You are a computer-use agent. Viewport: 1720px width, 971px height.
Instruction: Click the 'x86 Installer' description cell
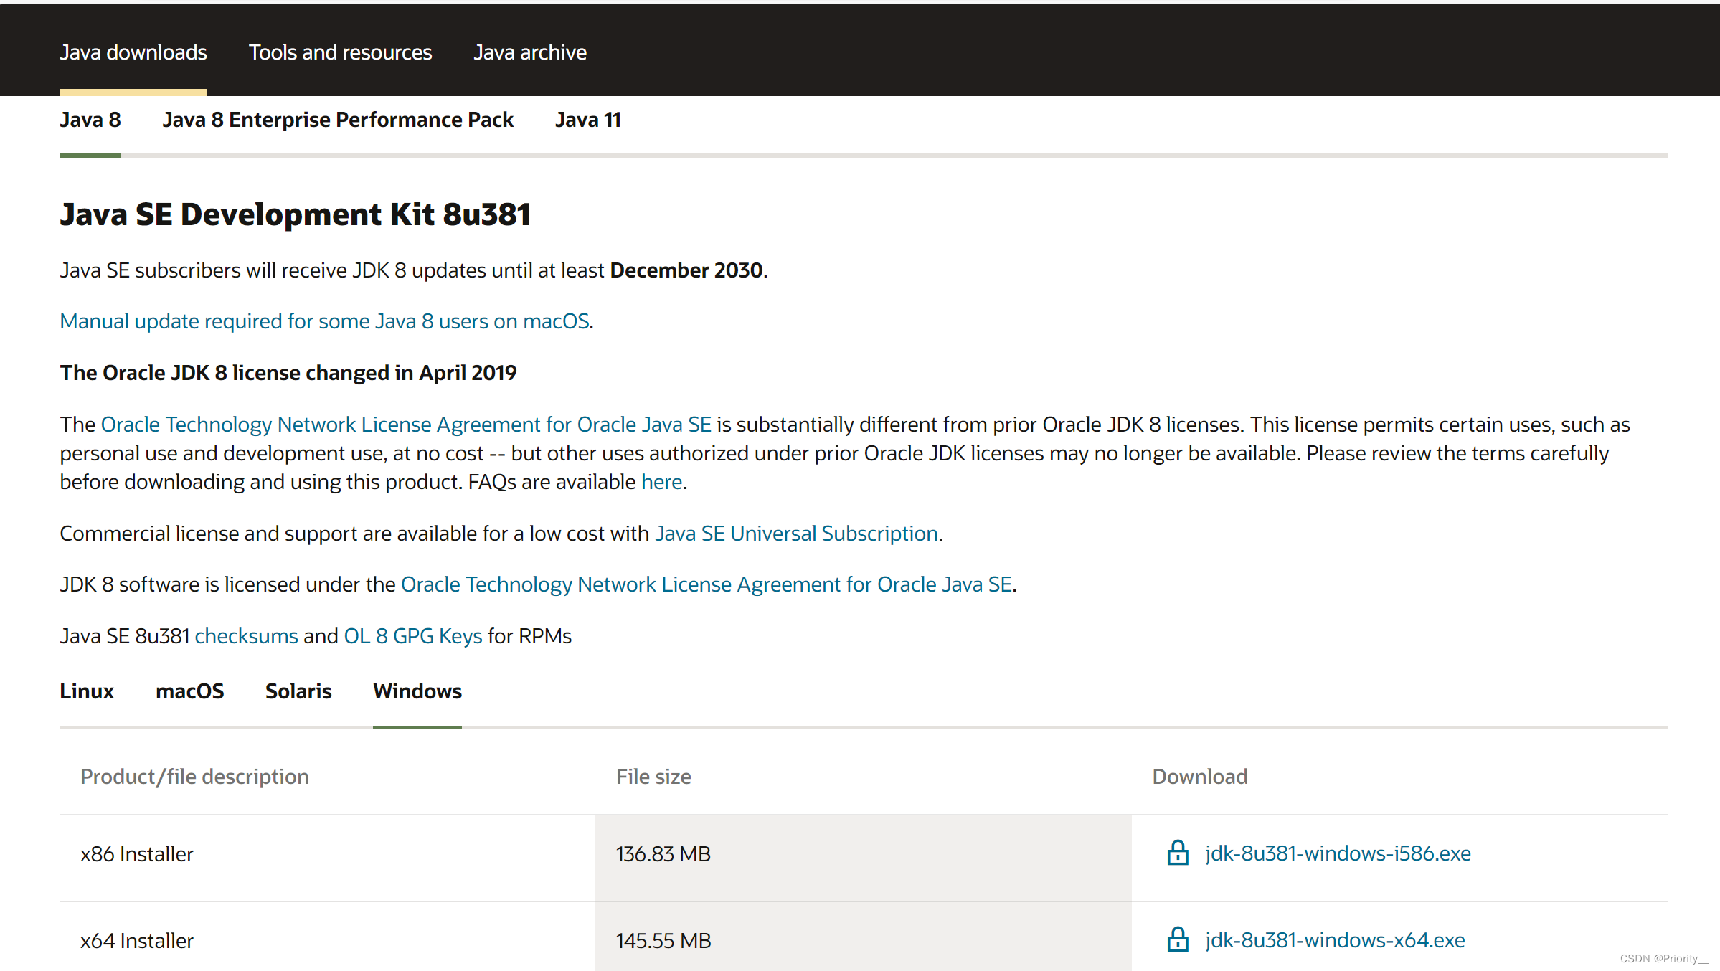pos(137,854)
